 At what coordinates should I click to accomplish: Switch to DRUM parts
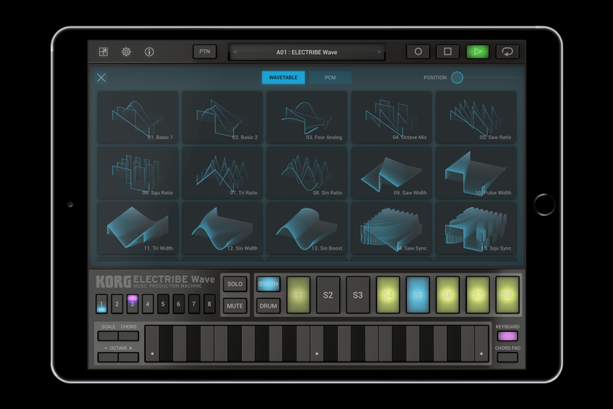[x=268, y=306]
